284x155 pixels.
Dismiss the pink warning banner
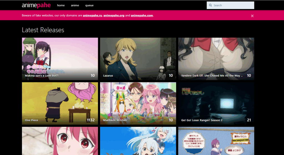[x=252, y=16]
